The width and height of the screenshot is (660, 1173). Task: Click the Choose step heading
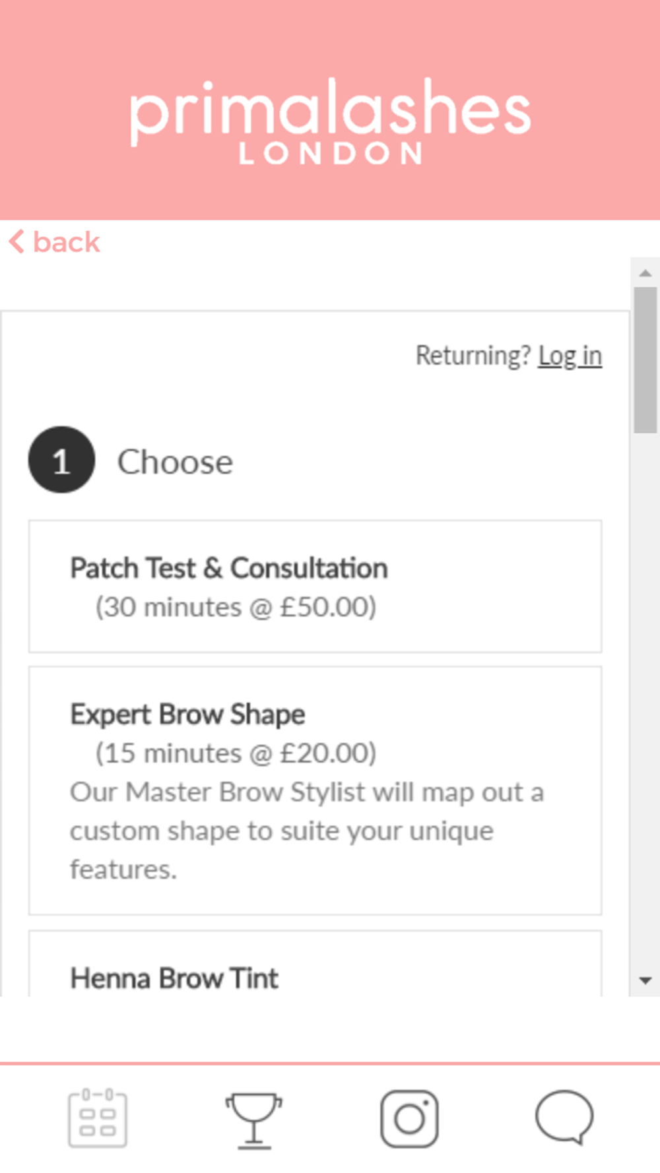(x=175, y=461)
